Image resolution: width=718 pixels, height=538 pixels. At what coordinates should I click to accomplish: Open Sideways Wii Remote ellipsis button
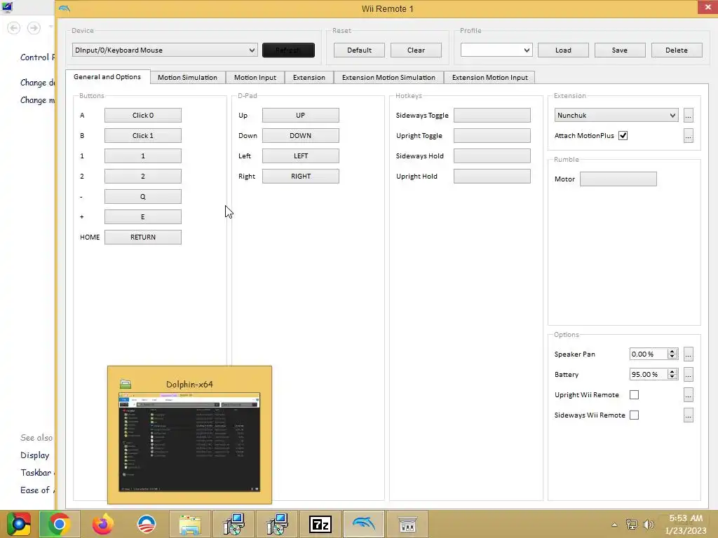pos(689,415)
